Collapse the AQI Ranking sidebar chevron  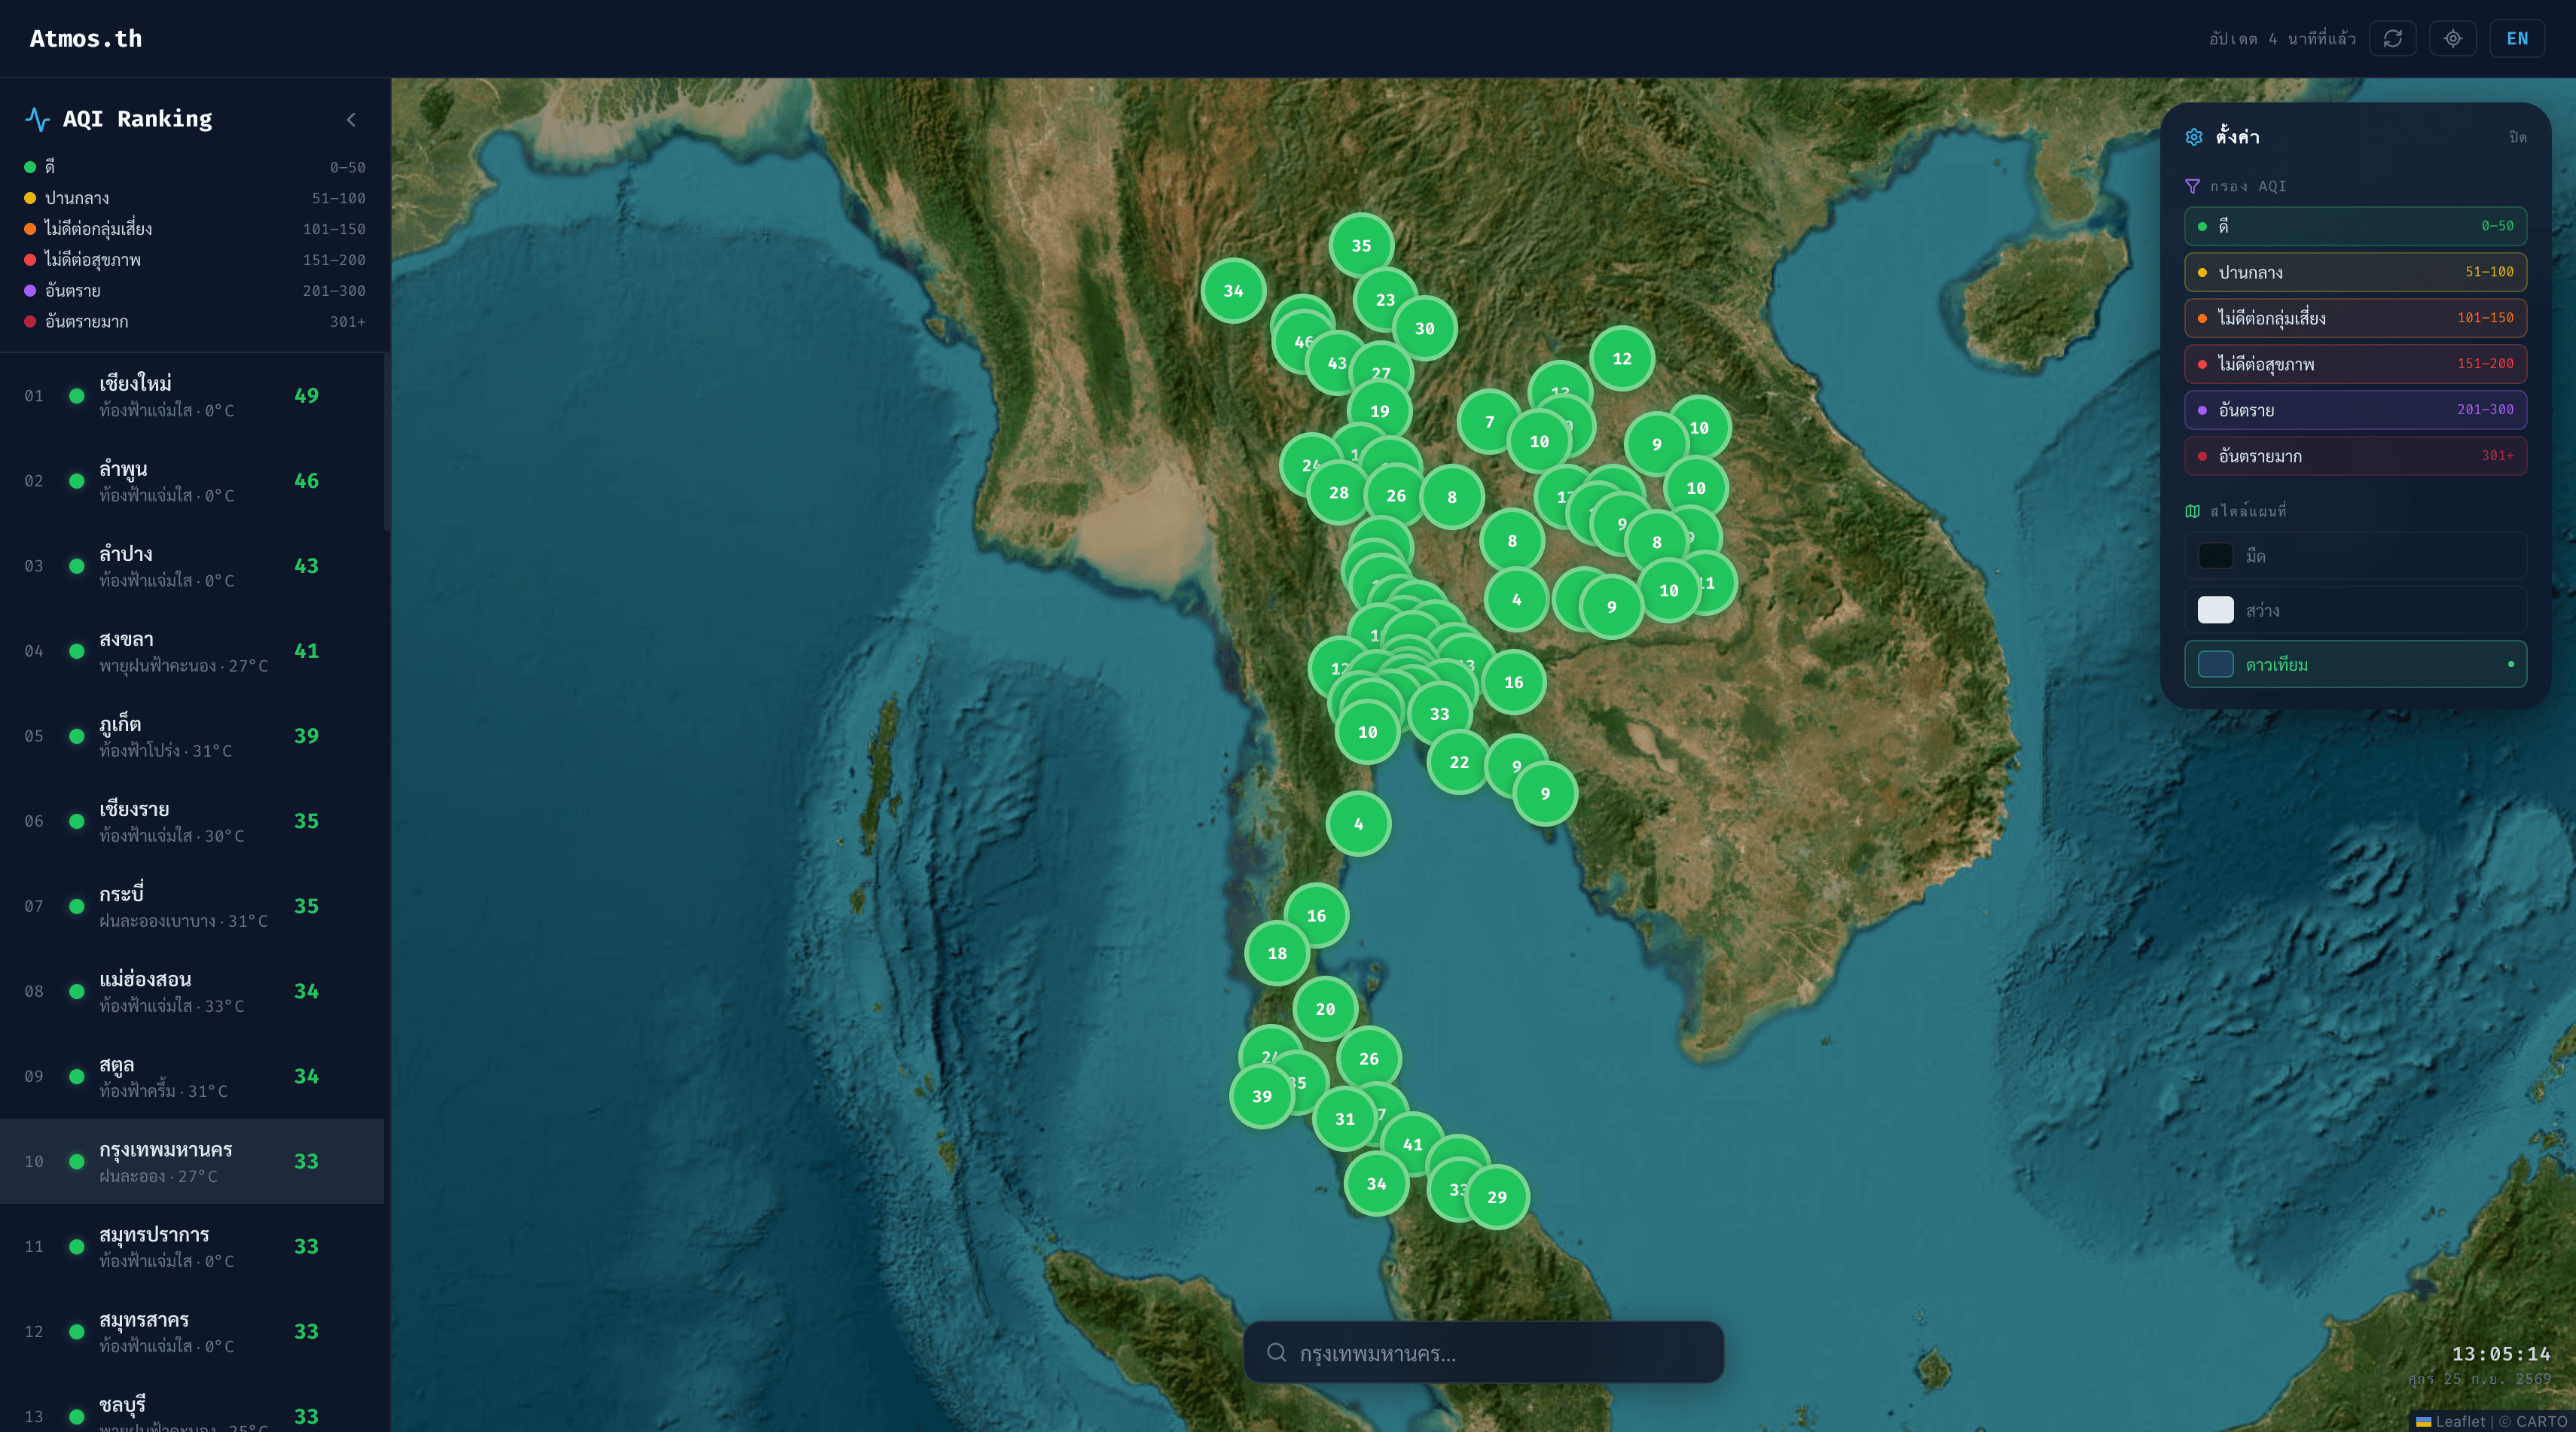click(x=351, y=119)
